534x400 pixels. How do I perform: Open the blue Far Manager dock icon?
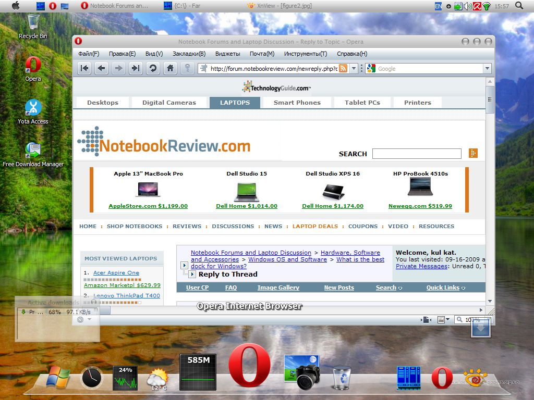(409, 378)
